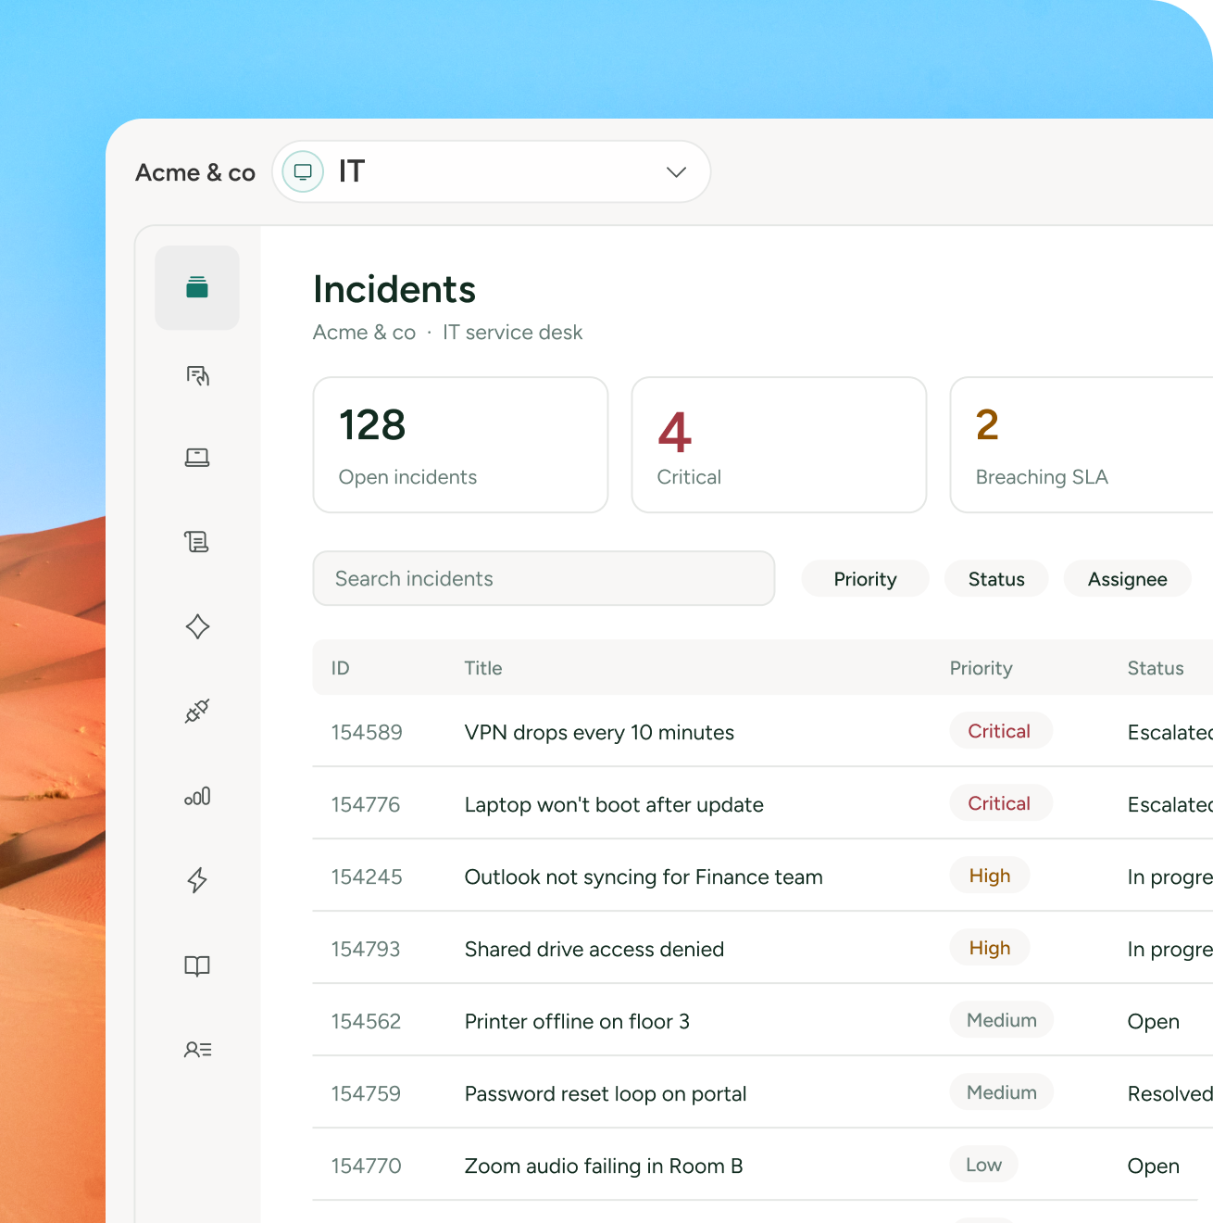Open the laptop assets sidebar icon
1213x1223 pixels.
(197, 457)
